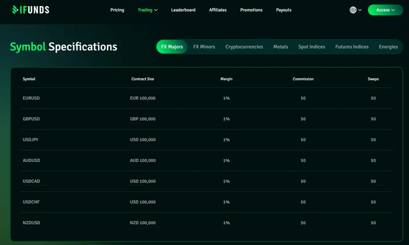View the Payouts page
This screenshot has width=409, height=245.
coord(284,10)
